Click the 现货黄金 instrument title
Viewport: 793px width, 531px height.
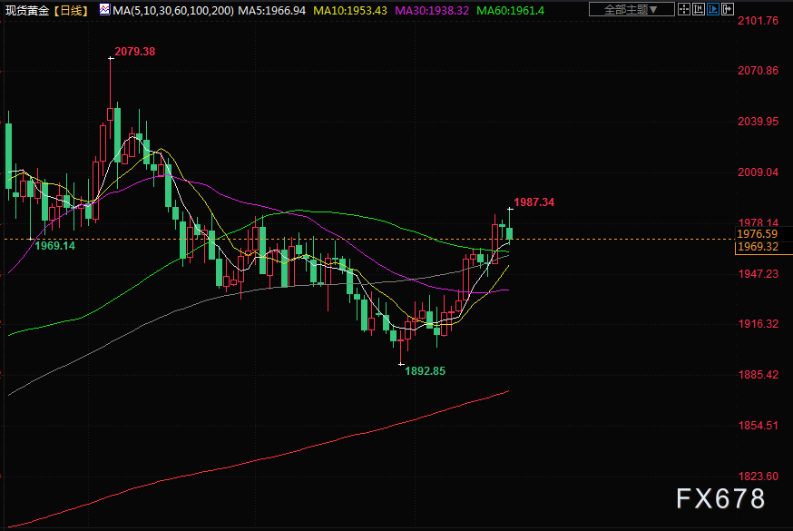click(x=27, y=11)
